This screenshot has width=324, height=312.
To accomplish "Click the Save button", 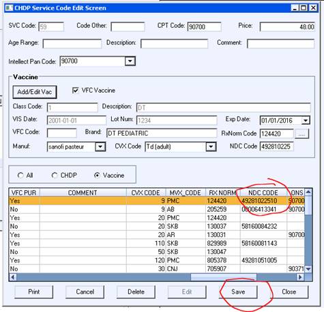I will click(238, 292).
